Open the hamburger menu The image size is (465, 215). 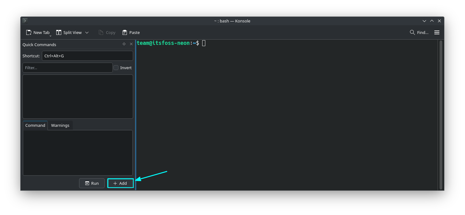(x=437, y=32)
